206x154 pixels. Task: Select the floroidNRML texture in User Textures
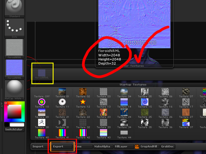[42, 73]
